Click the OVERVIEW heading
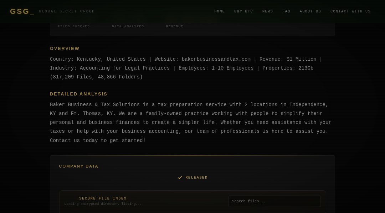385x213 pixels. pyautogui.click(x=65, y=49)
